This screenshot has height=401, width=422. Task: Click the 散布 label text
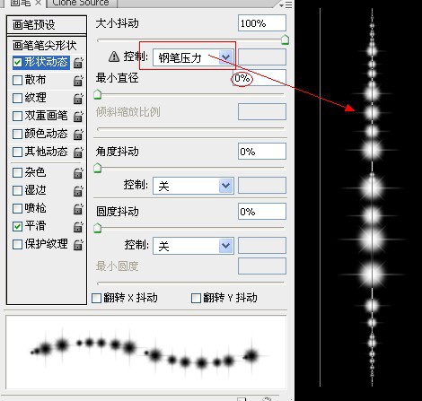pos(35,80)
